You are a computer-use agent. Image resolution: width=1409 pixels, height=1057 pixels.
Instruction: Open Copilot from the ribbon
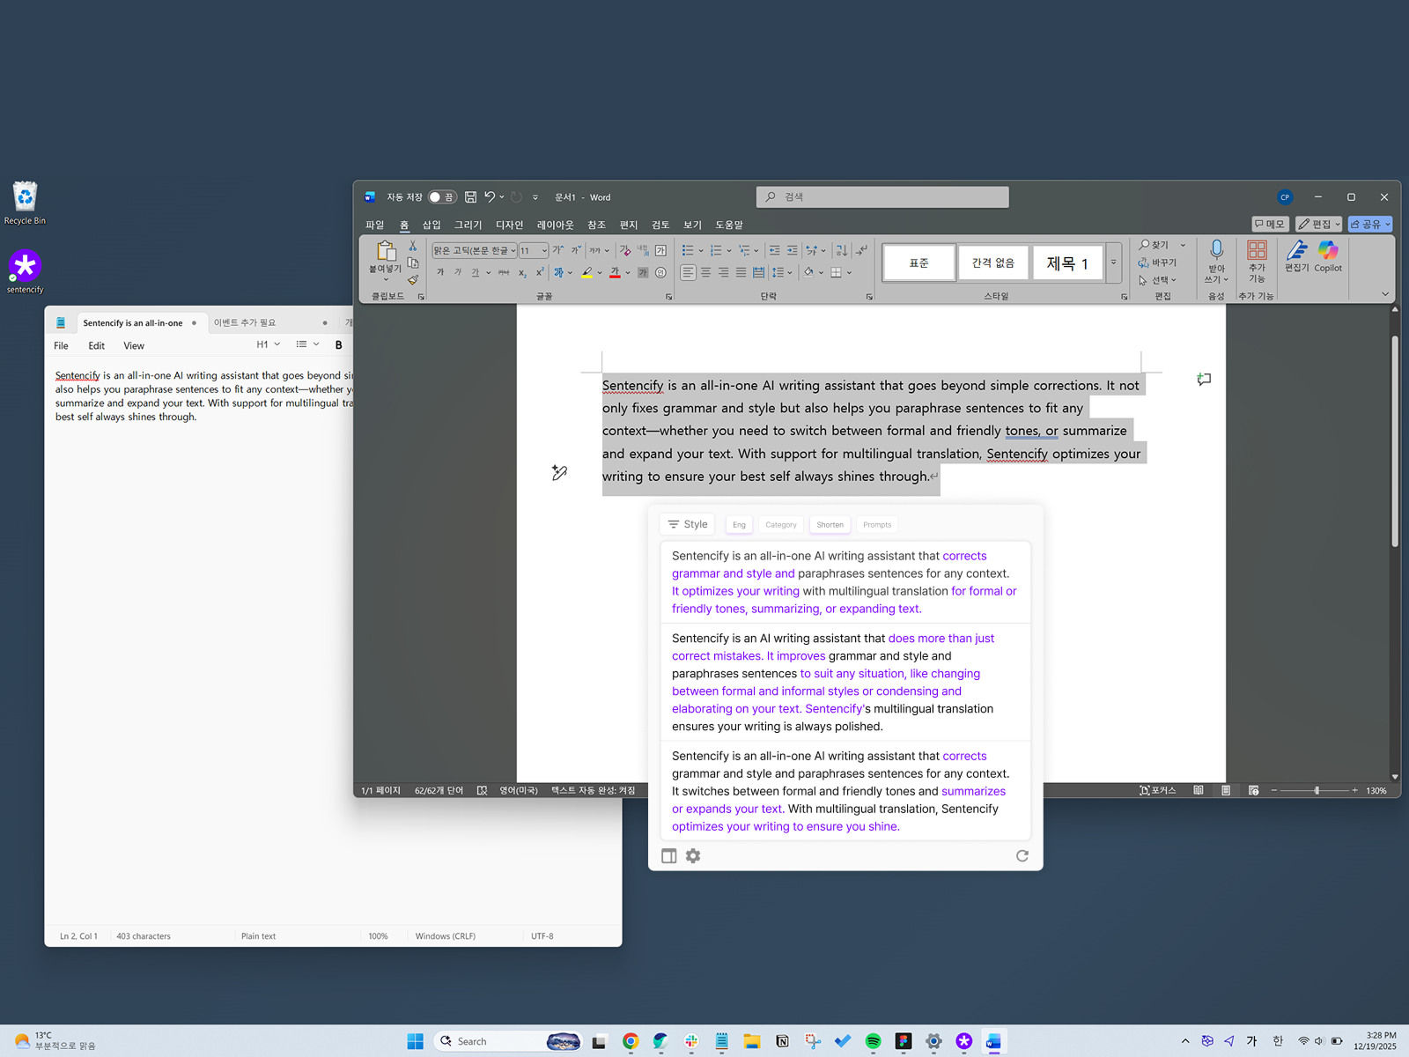tap(1327, 255)
